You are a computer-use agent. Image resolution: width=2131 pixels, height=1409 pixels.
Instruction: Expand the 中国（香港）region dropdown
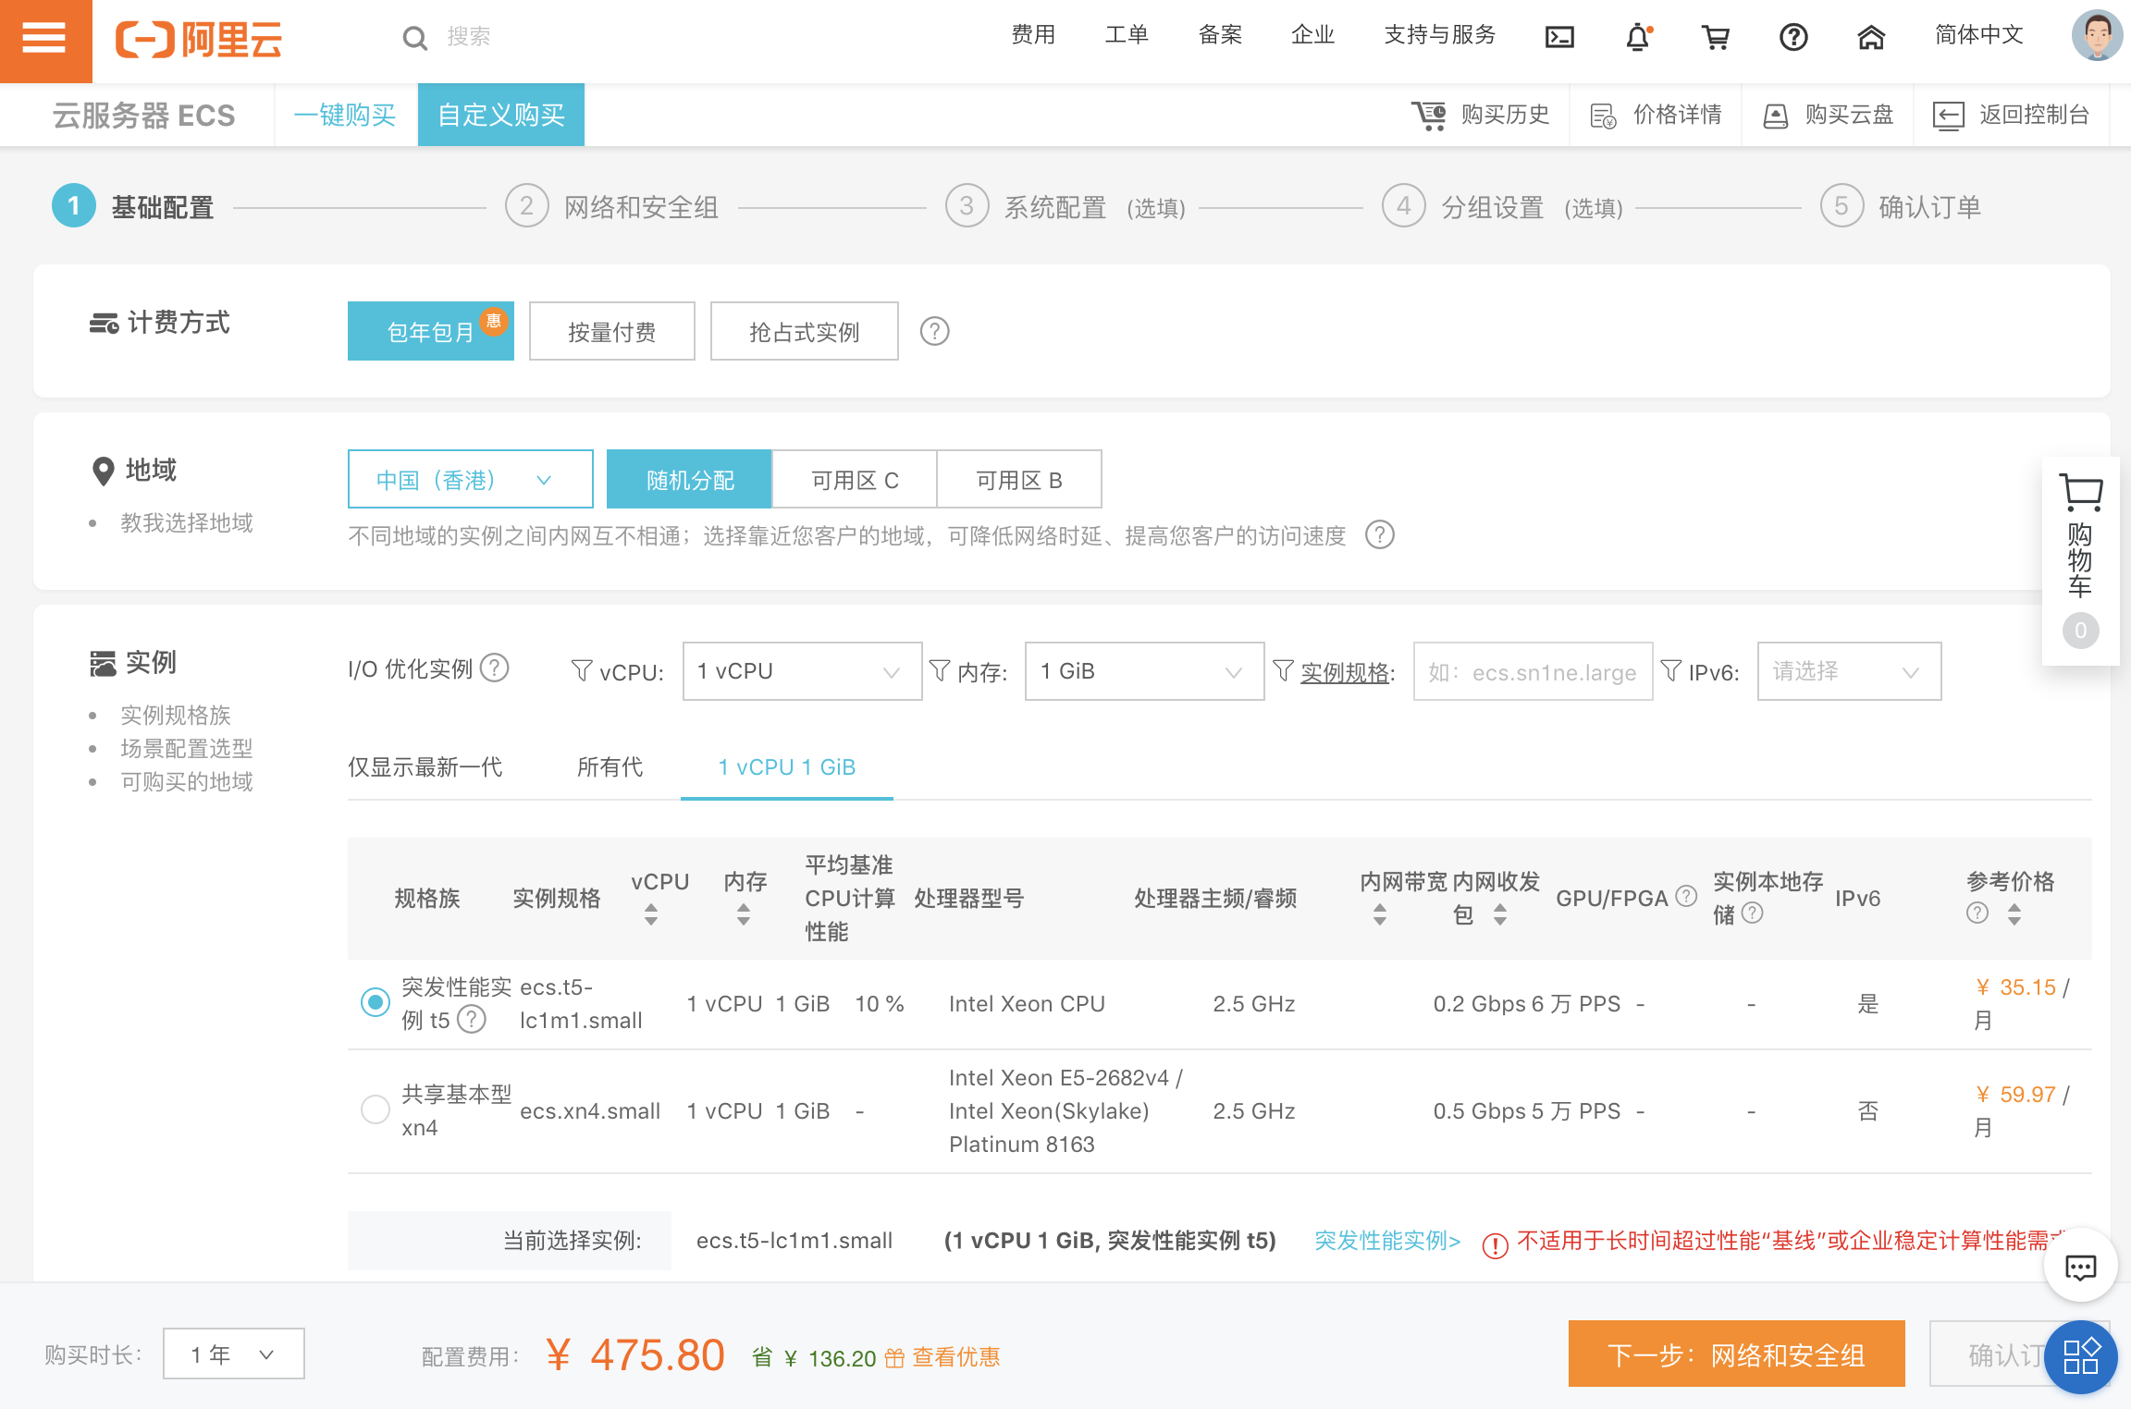pyautogui.click(x=470, y=479)
